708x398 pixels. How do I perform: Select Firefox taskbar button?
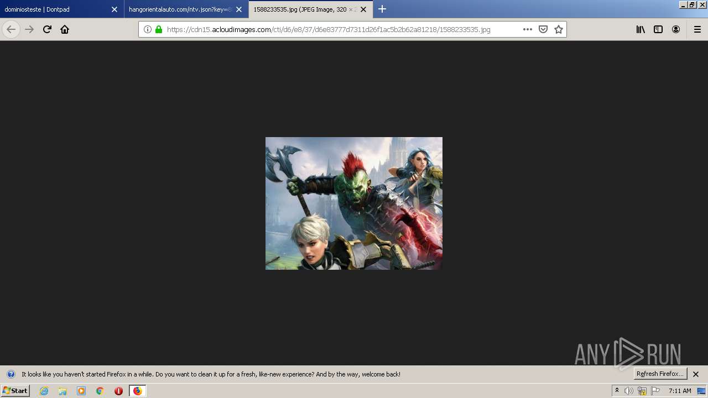click(137, 391)
